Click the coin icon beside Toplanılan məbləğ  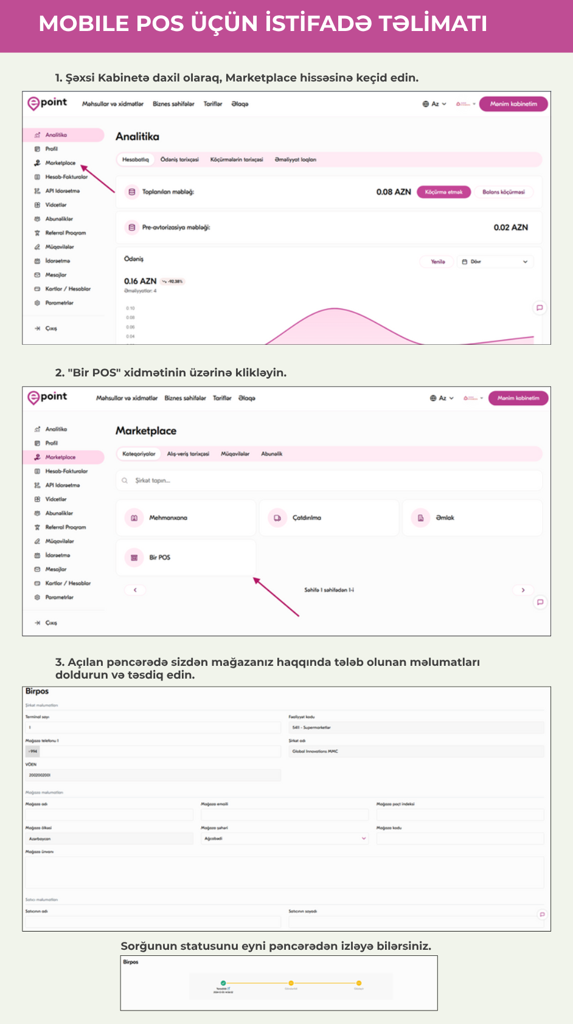coord(131,192)
